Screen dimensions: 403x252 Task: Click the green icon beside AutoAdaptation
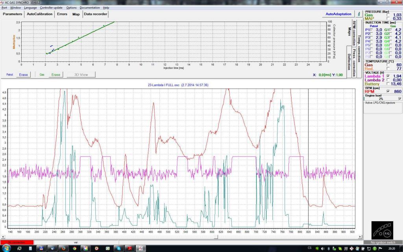click(358, 14)
